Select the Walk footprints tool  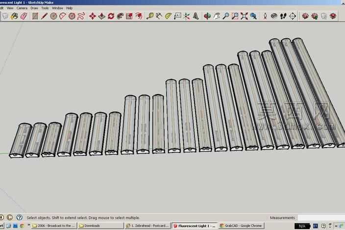click(x=283, y=16)
